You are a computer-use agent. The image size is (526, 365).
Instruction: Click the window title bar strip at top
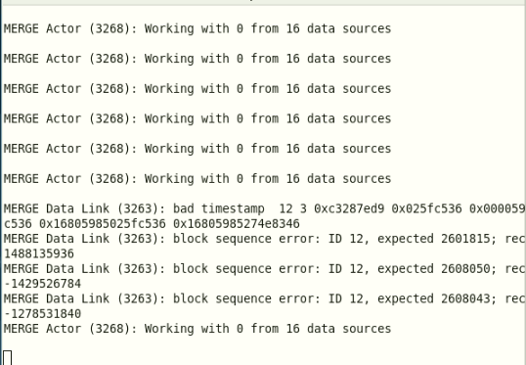coord(263,2)
